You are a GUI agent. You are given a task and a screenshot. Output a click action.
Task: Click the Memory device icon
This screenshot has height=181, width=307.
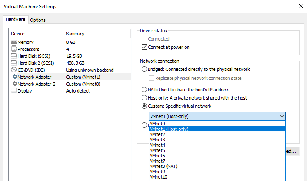coord(14,42)
